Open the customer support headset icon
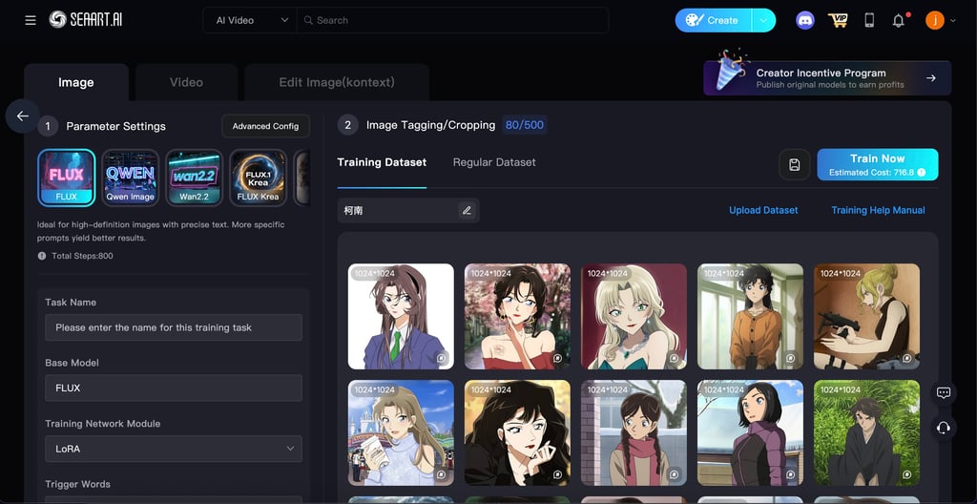Screen dimensions: 977x504 pyautogui.click(x=944, y=428)
